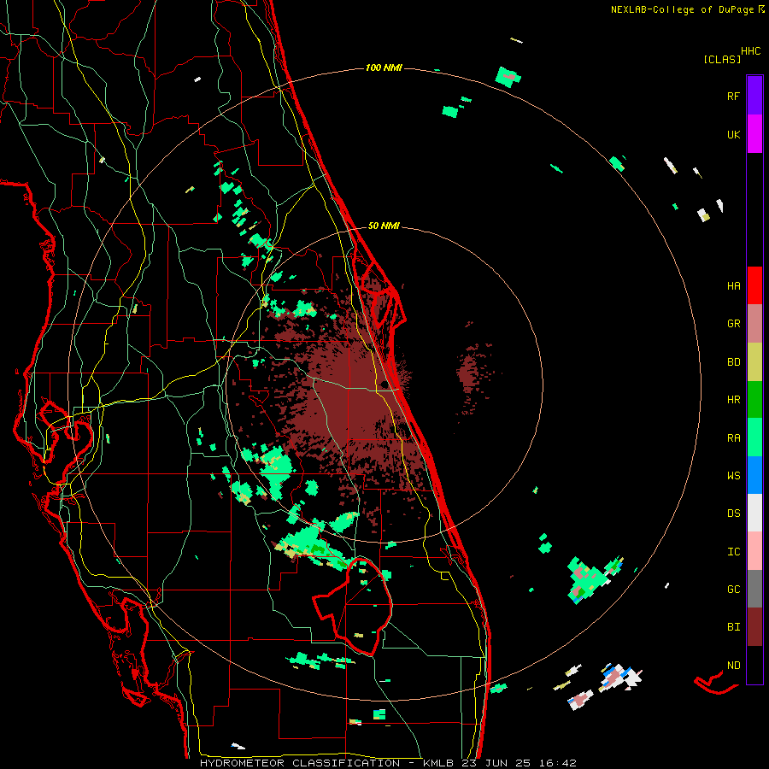Screen dimensions: 769x769
Task: Click the "UK" legend label text
Action: click(x=733, y=135)
